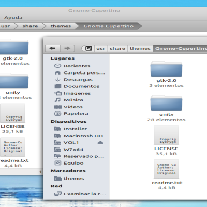Click the back window title Gnome-Cupertino
The height and width of the screenshot is (207, 207).
94,11
